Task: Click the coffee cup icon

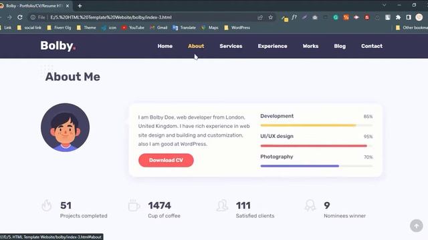Action: click(x=134, y=206)
